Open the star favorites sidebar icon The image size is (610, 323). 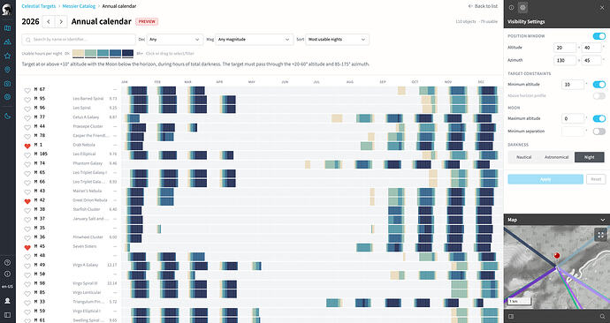7,56
